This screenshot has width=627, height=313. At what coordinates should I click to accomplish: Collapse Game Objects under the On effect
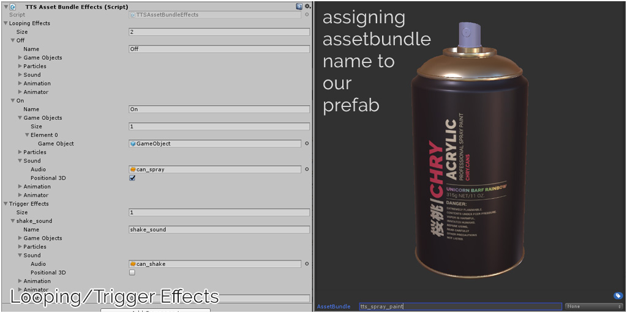point(20,118)
